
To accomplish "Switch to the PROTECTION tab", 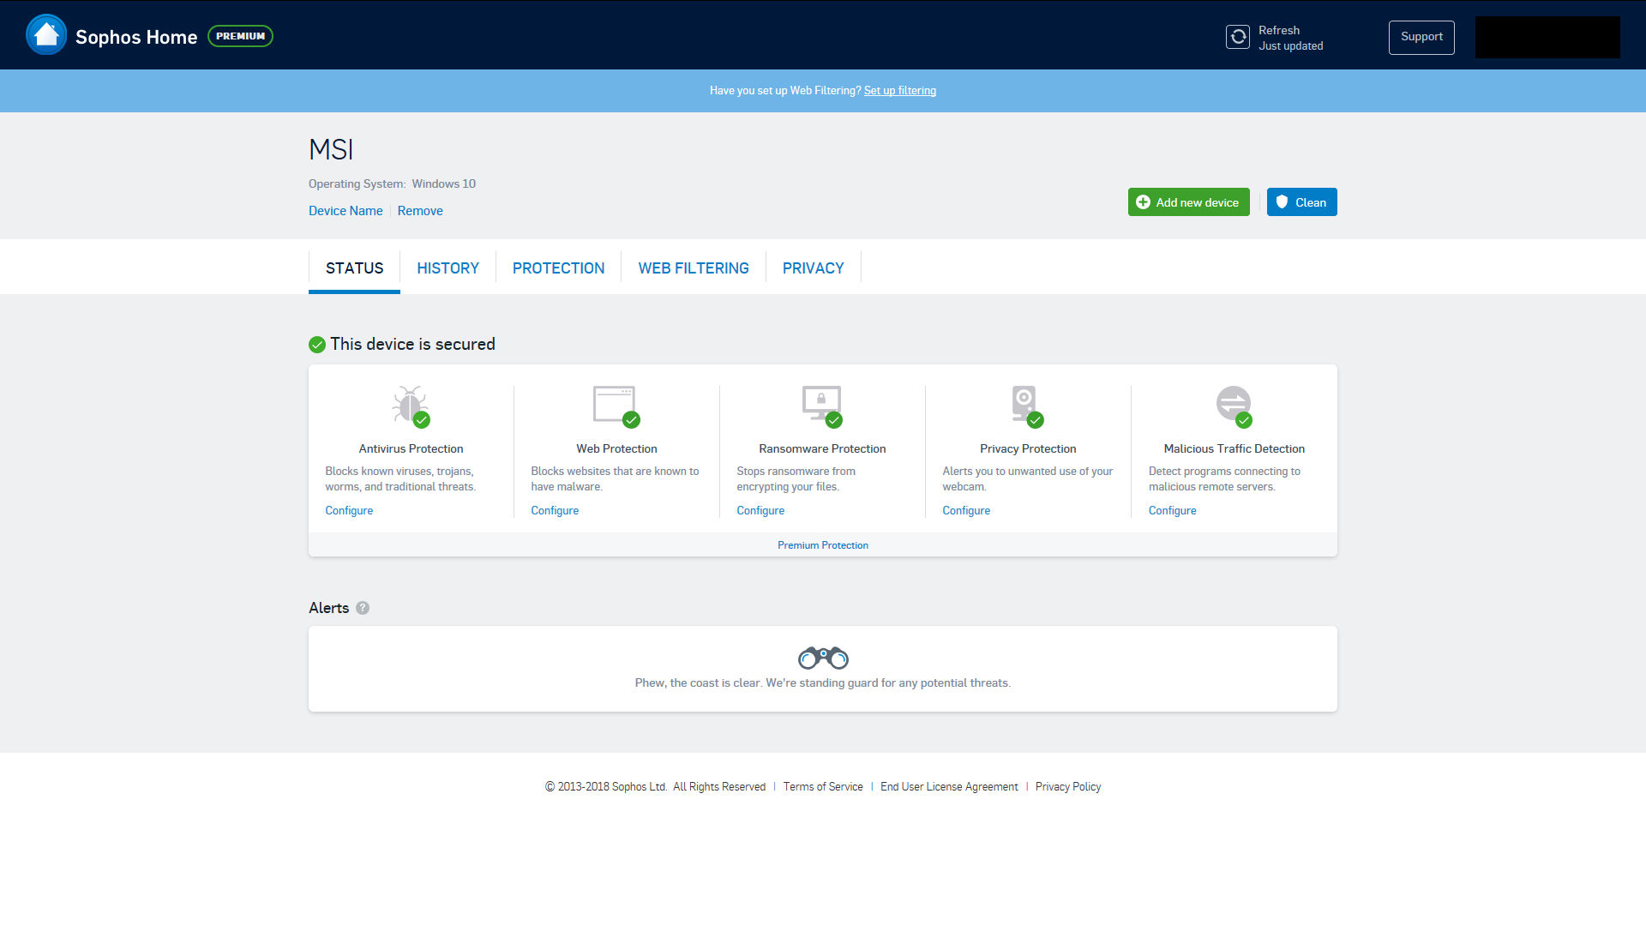I will point(558,268).
